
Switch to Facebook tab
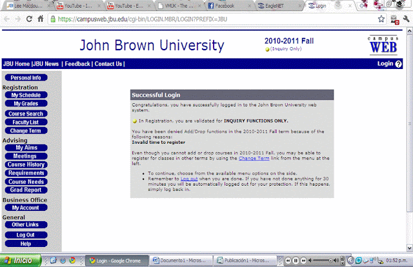coord(228,6)
